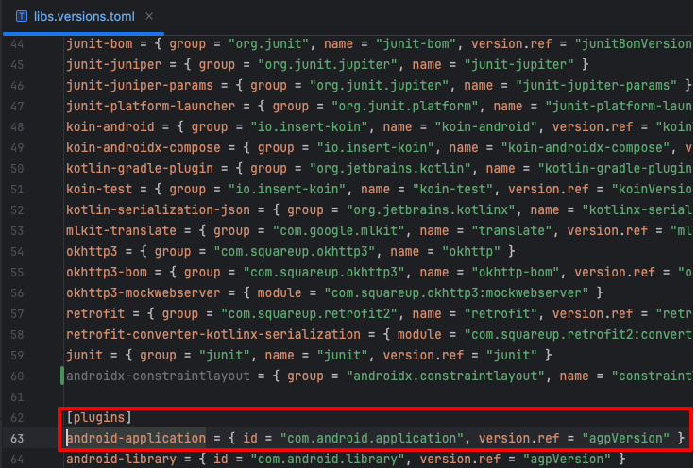Click "junit-jupiter-params" name string
Screen dimensions: 697x468
597,86
